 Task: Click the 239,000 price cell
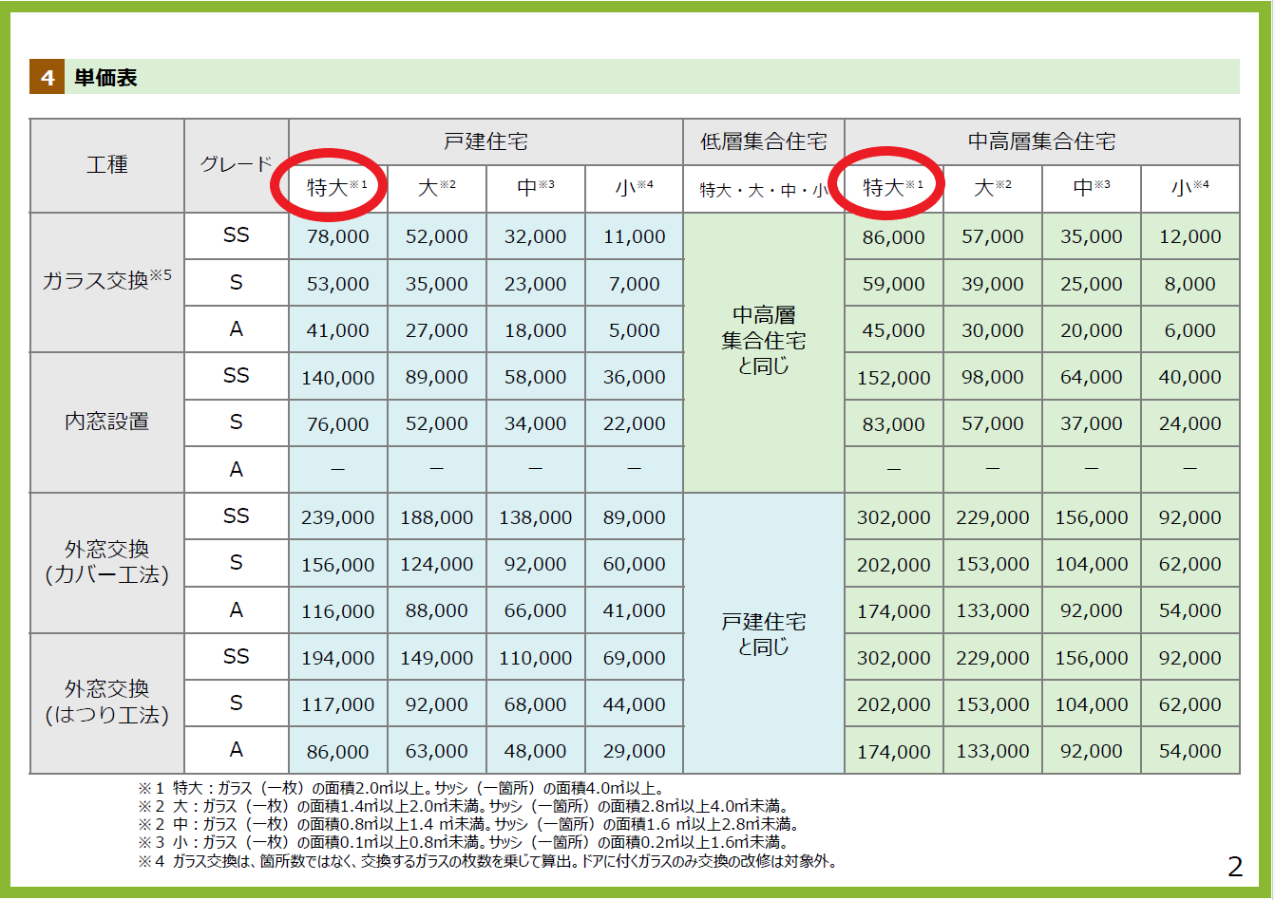337,518
